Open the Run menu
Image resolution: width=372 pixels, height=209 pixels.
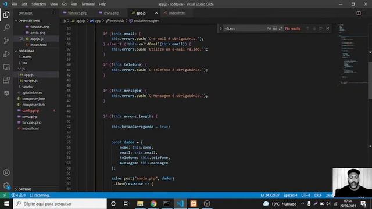74,4
